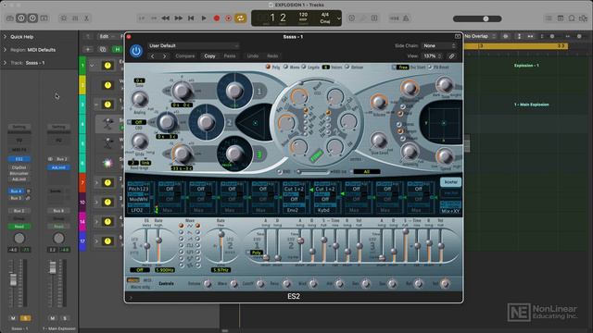Click the Bus 4 send slot
This screenshot has width=593, height=333.
(x=17, y=191)
